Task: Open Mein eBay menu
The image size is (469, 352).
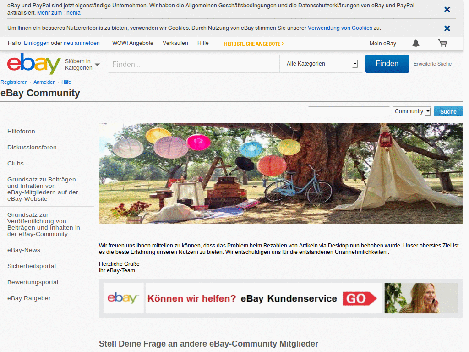Action: pyautogui.click(x=382, y=44)
